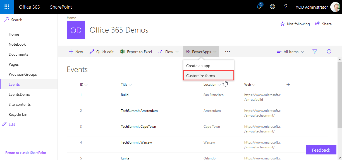Click the All Items view lines icon
Image resolution: width=342 pixels, height=160 pixels.
[279, 52]
